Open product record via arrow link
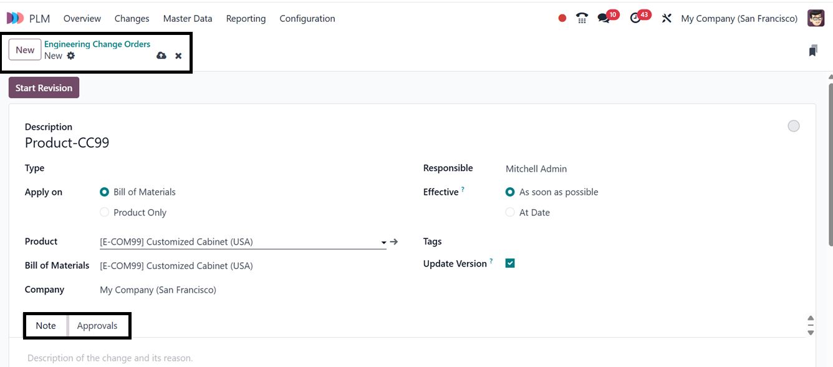The width and height of the screenshot is (833, 367). pyautogui.click(x=394, y=242)
